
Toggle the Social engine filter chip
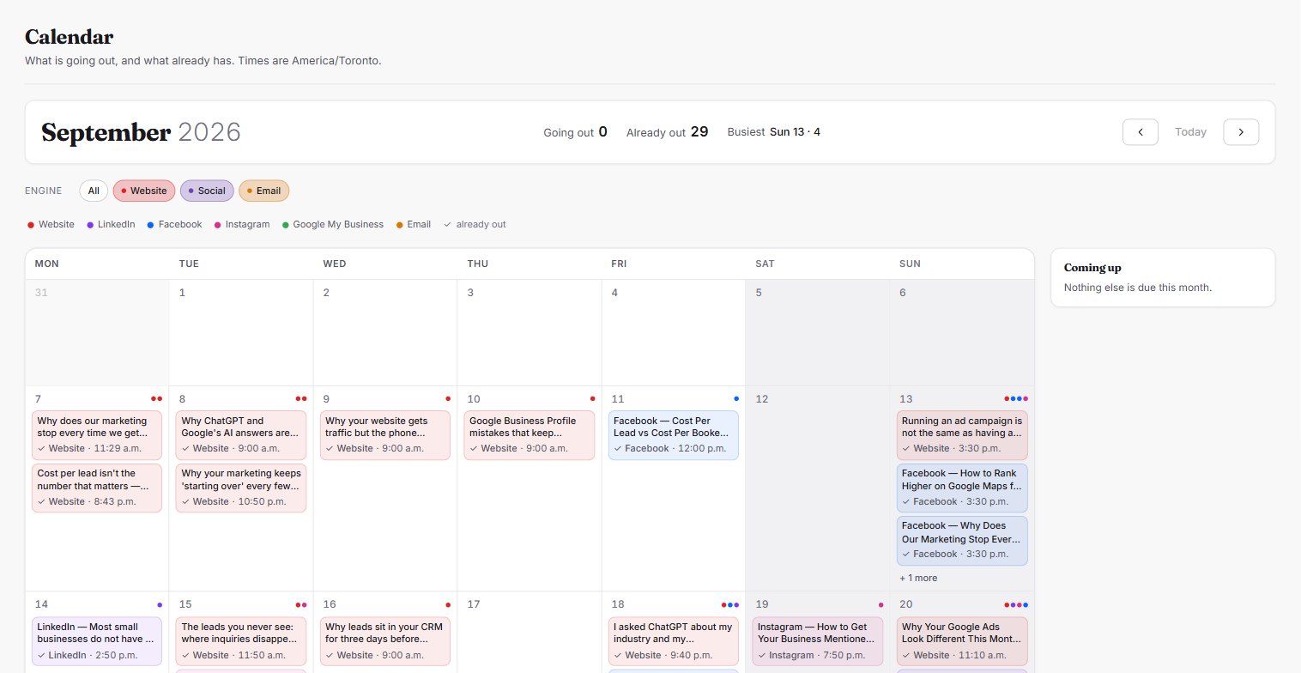click(x=207, y=191)
